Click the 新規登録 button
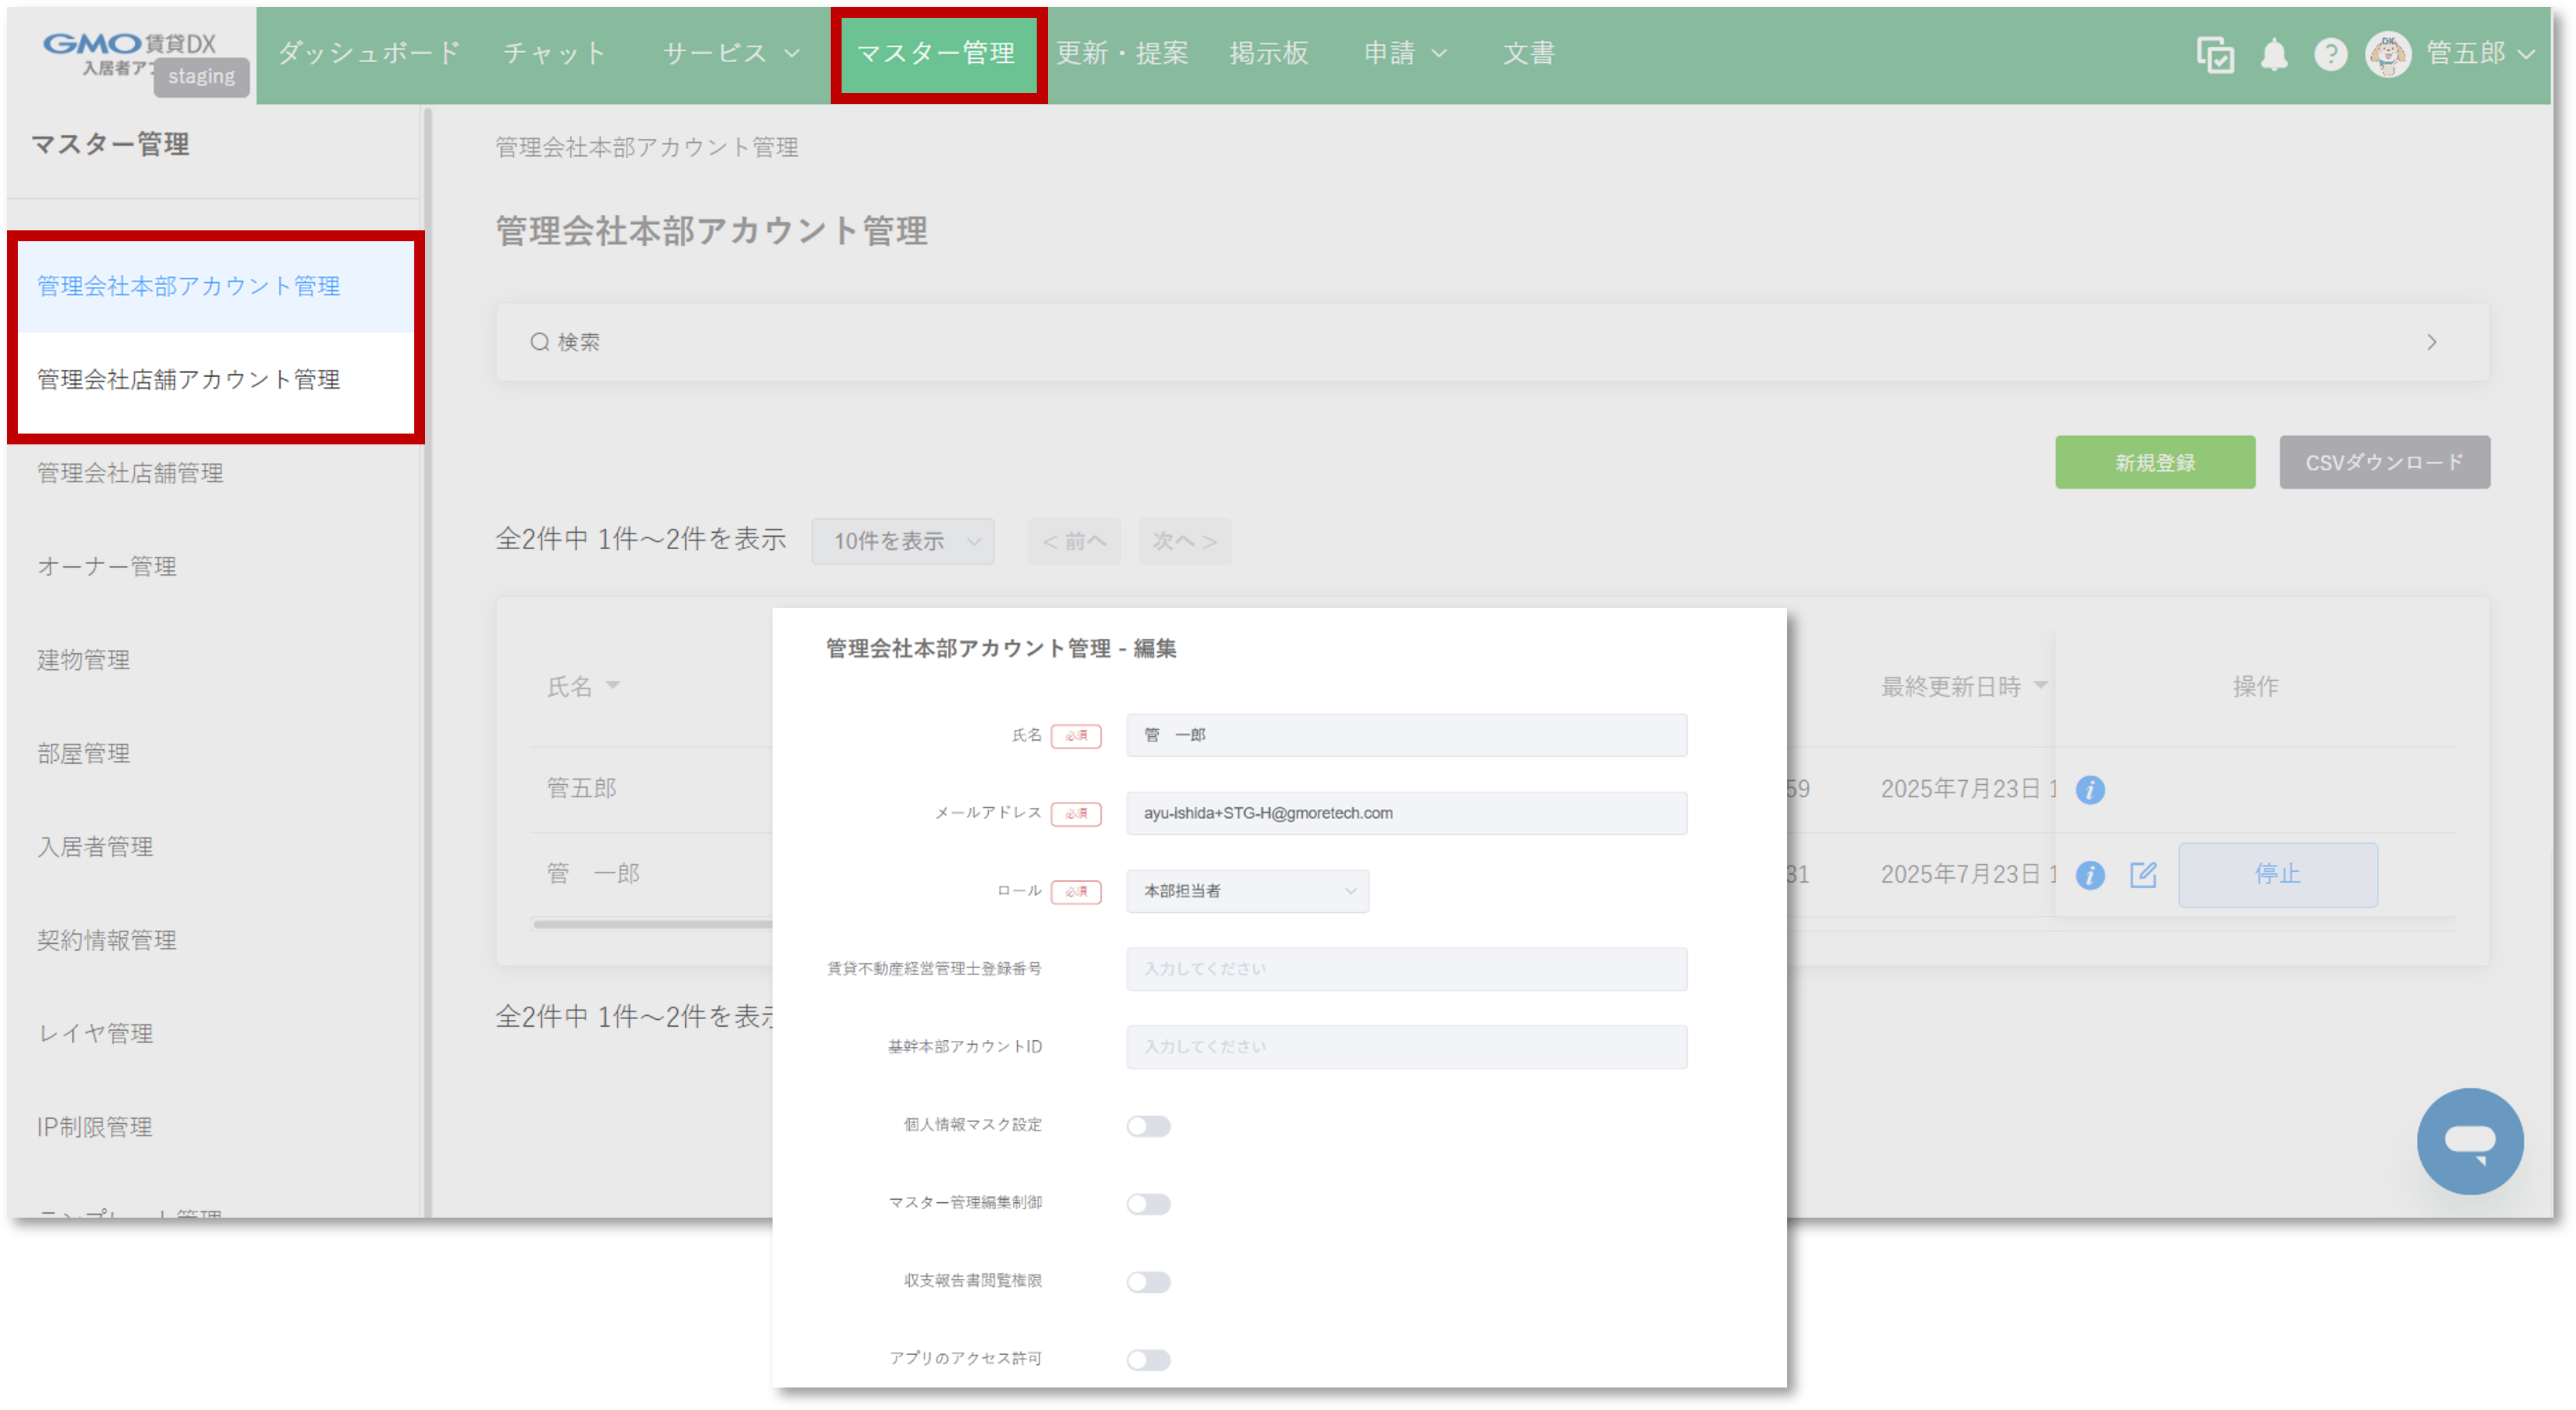Screen dimensions: 2576x1410 tap(2154, 462)
